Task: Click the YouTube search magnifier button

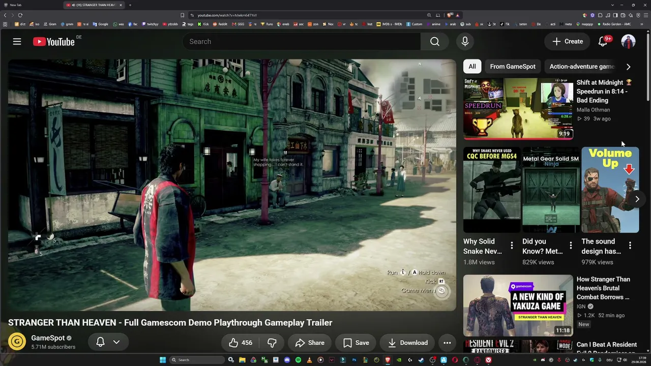Action: point(435,42)
